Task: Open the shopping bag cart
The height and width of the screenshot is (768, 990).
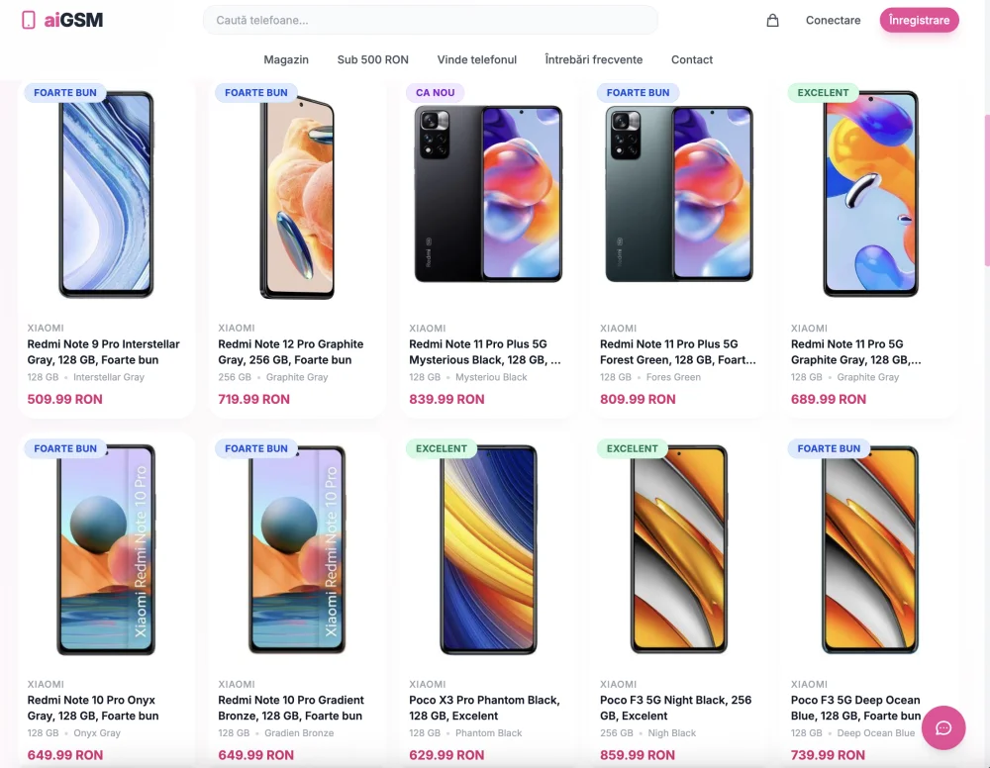Action: point(772,20)
